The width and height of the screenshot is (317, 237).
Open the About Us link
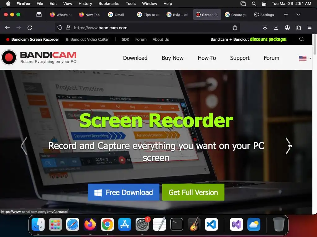tap(161, 39)
